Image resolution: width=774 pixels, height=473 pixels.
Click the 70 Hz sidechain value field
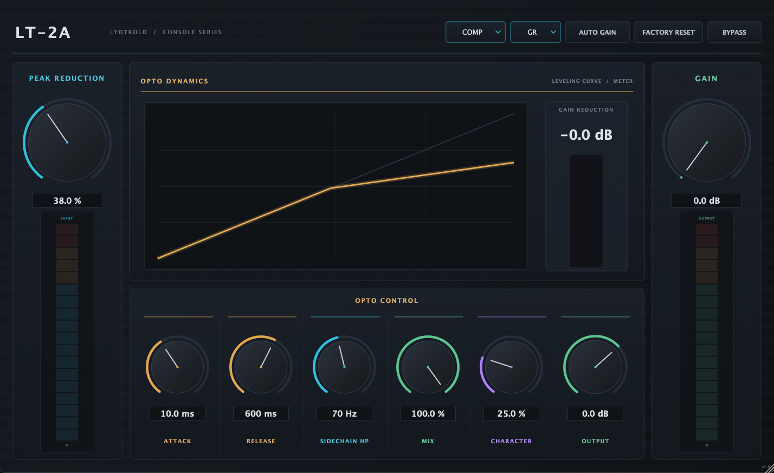(344, 413)
